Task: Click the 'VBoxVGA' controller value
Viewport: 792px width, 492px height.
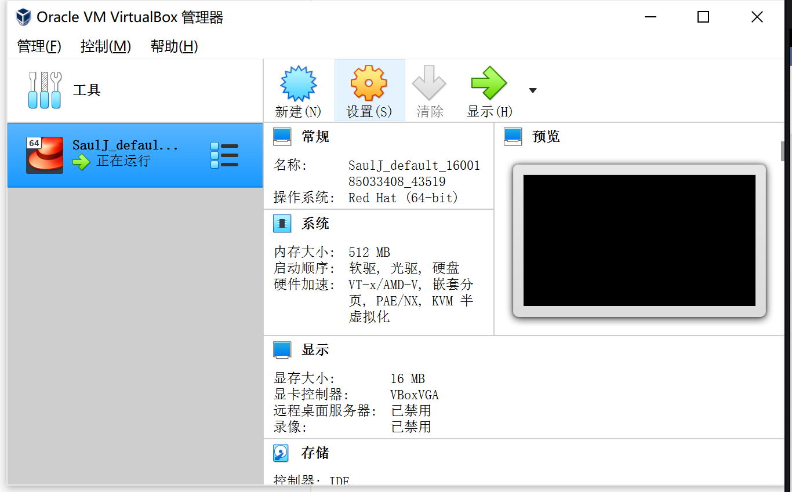Action: (415, 395)
